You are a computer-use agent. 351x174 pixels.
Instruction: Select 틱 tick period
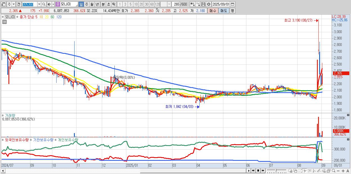coord(114,4)
